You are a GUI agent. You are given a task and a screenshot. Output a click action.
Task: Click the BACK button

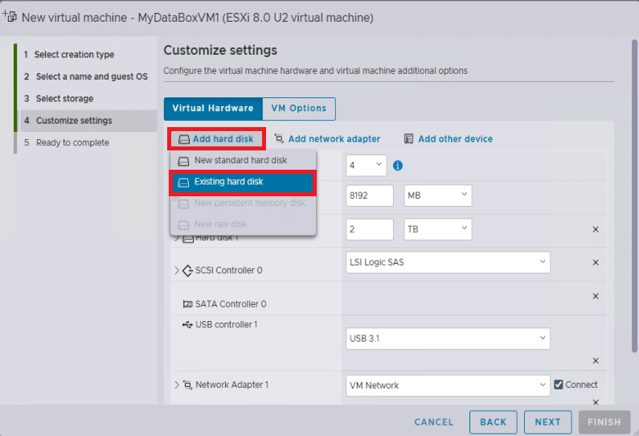point(493,422)
